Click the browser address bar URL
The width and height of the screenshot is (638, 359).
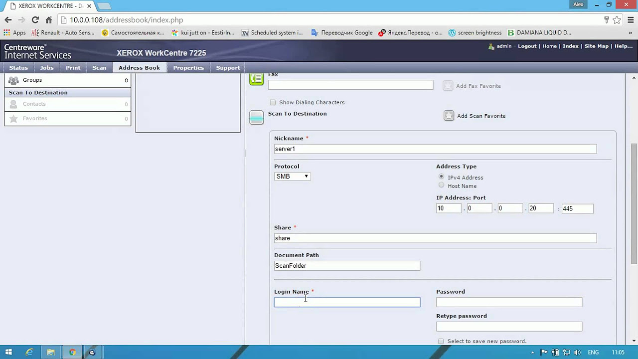(126, 20)
